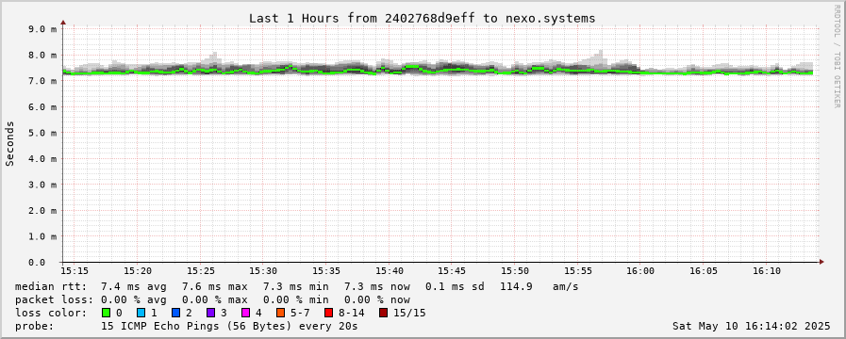Click the 15:30 time axis label

pos(264,270)
